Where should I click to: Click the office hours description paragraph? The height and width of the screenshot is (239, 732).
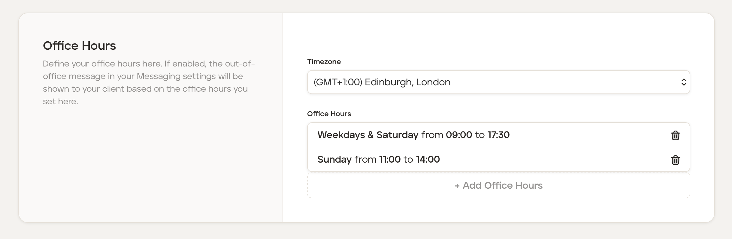click(149, 82)
